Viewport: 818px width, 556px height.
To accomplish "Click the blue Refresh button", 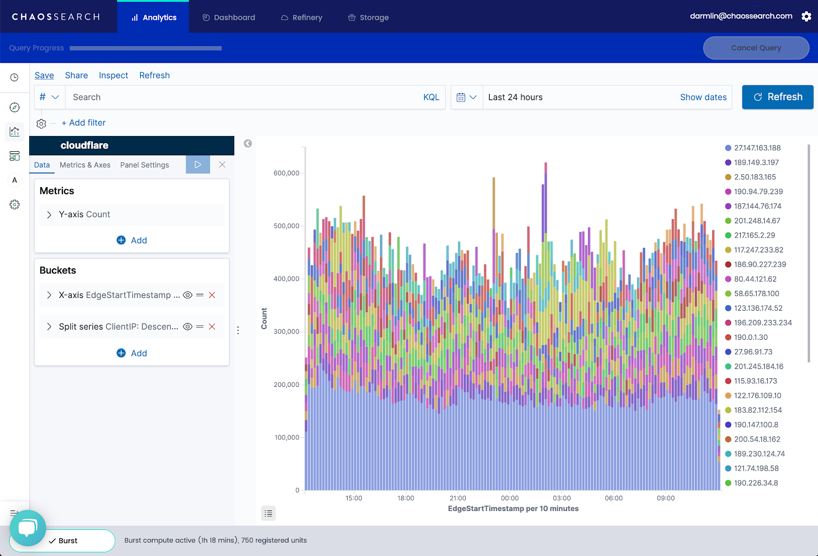I will 778,97.
